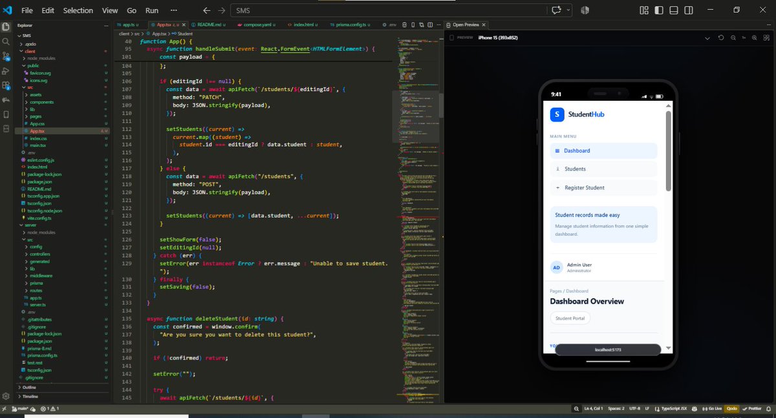Click the zoom out icon in preview toolbar

click(x=733, y=37)
